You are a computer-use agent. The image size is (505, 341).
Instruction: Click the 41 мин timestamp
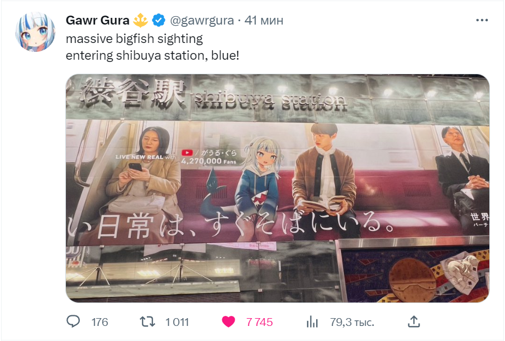264,21
